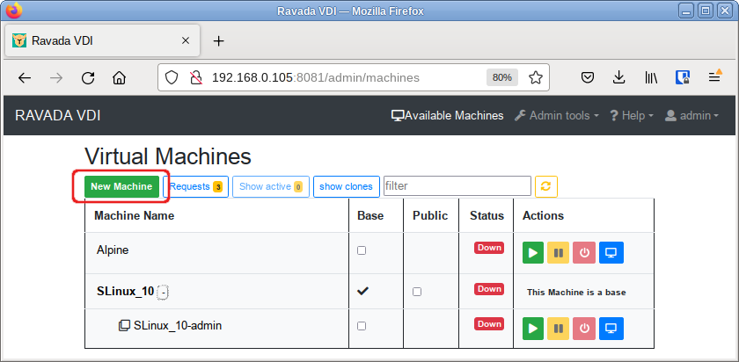Click the Actions column header
The height and width of the screenshot is (362, 739).
pos(543,215)
